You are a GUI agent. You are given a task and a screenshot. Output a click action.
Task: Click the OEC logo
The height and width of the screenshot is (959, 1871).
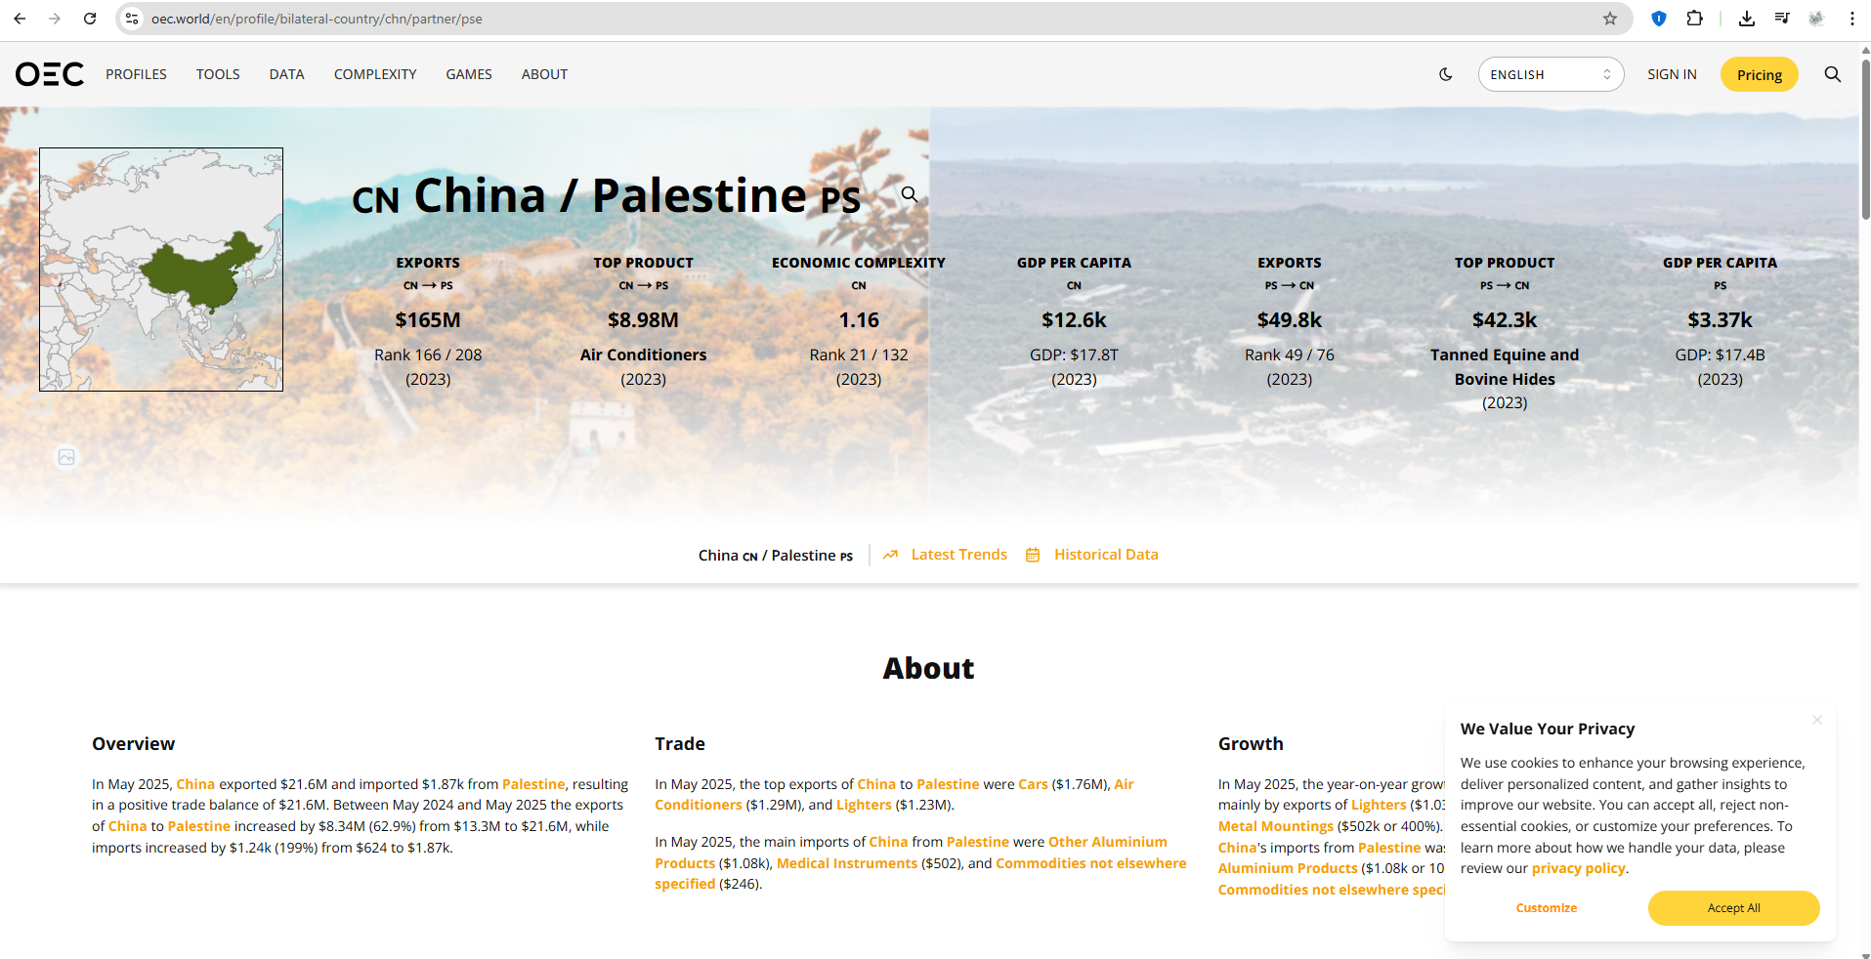point(49,74)
